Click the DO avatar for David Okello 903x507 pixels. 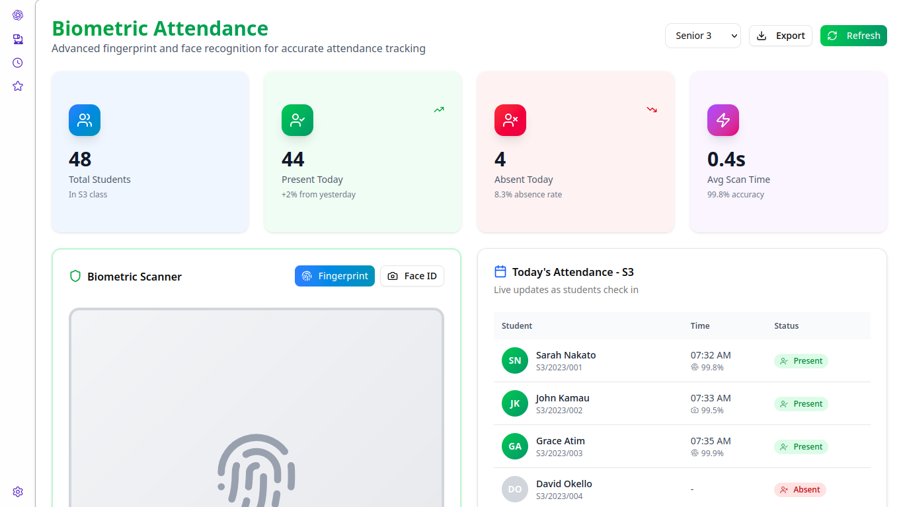pos(515,489)
